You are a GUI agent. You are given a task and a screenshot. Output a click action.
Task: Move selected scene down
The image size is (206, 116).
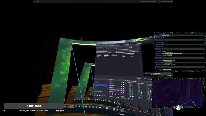[x=105, y=96]
